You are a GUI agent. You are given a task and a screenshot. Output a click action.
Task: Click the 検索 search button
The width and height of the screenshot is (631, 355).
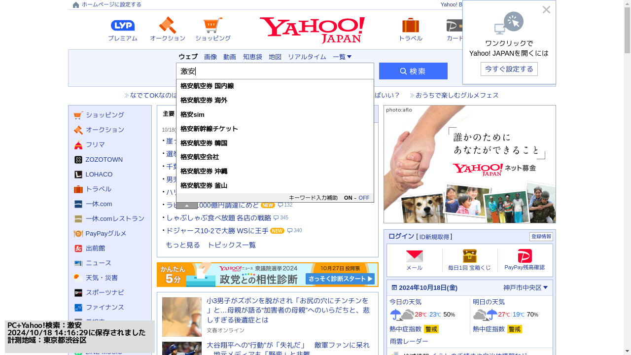click(x=413, y=71)
